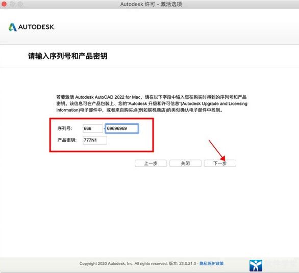Go back with the 上一步 button

[x=151, y=163]
